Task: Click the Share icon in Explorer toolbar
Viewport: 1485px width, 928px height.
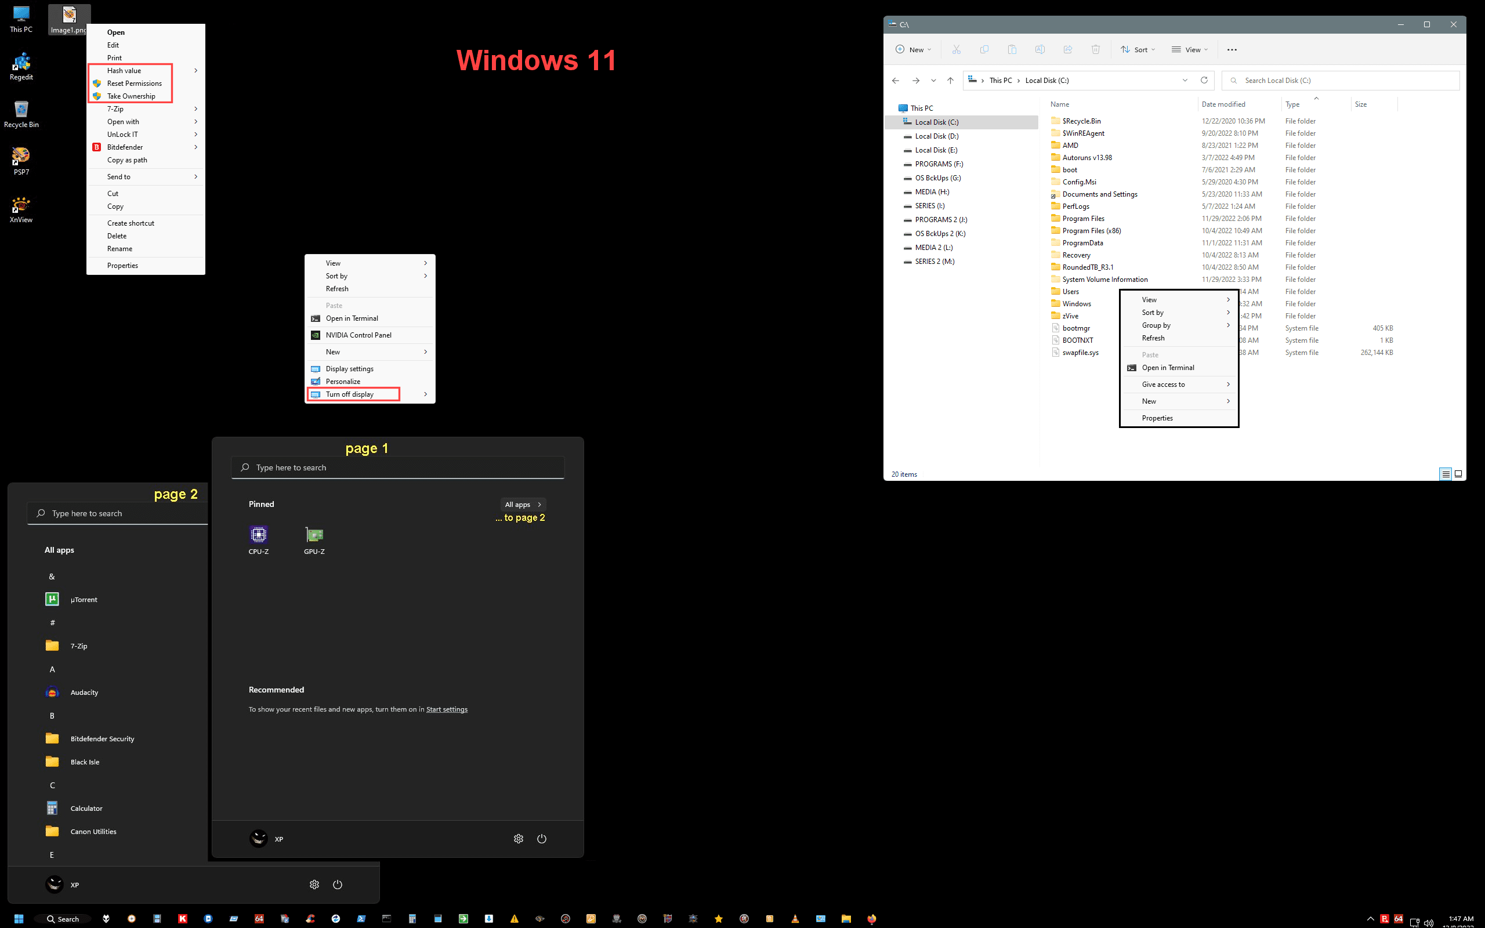Action: coord(1068,50)
